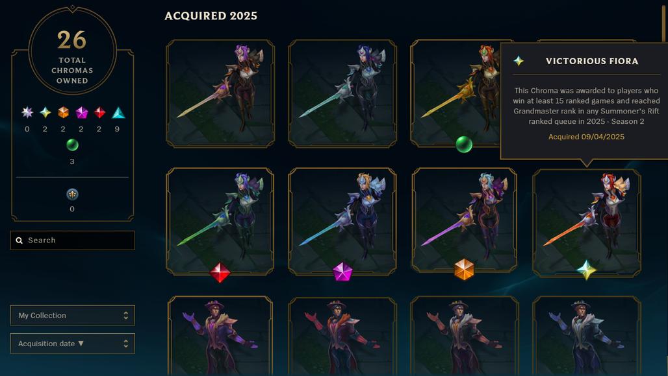
Task: Click the stepper arrows on Acquisition date
Action: [125, 344]
